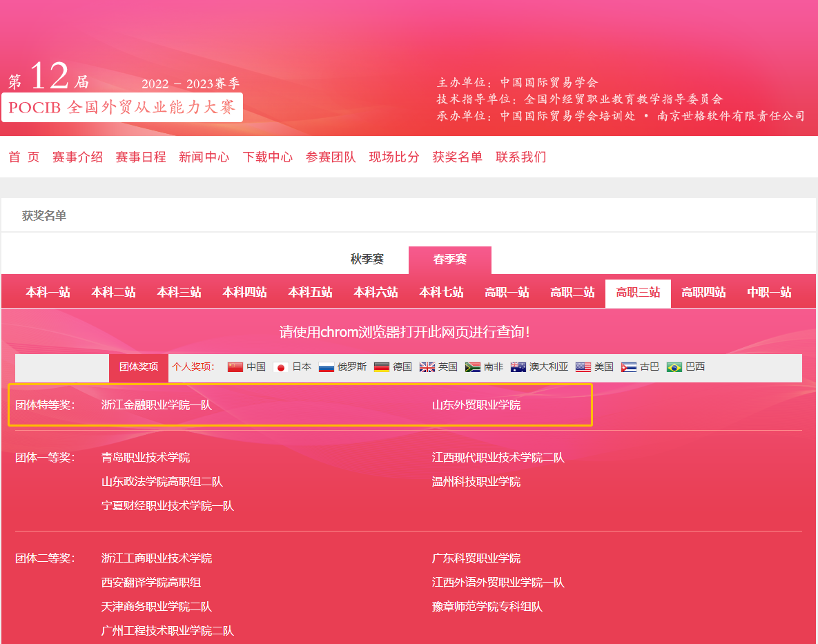818x644 pixels.
Task: Click the Cuba flag icon
Action: coord(629,367)
